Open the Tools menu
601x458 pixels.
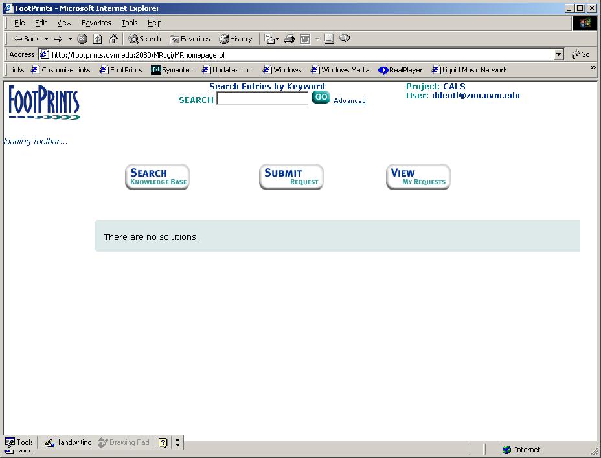pos(130,23)
